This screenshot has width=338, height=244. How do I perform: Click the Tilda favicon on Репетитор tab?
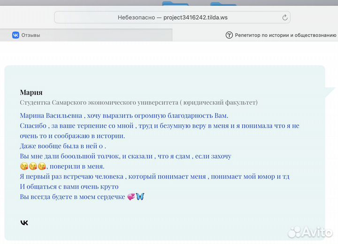(x=229, y=35)
